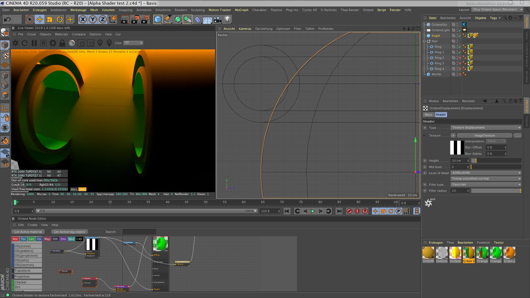Collapse the Null object hierarchy
The image size is (530, 298).
(x=425, y=41)
